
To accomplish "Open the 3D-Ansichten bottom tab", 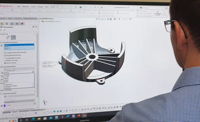I will 24,111.
